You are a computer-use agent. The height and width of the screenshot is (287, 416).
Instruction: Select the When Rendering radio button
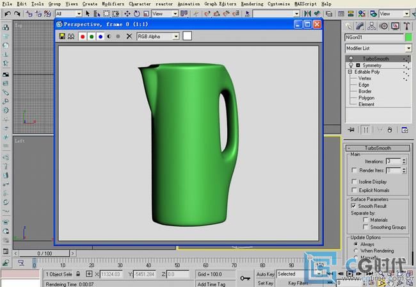356,250
